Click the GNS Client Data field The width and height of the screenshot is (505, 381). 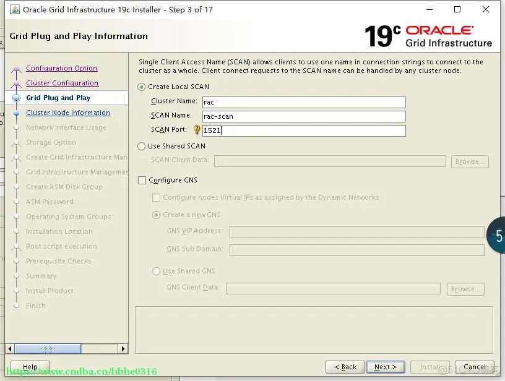333,289
